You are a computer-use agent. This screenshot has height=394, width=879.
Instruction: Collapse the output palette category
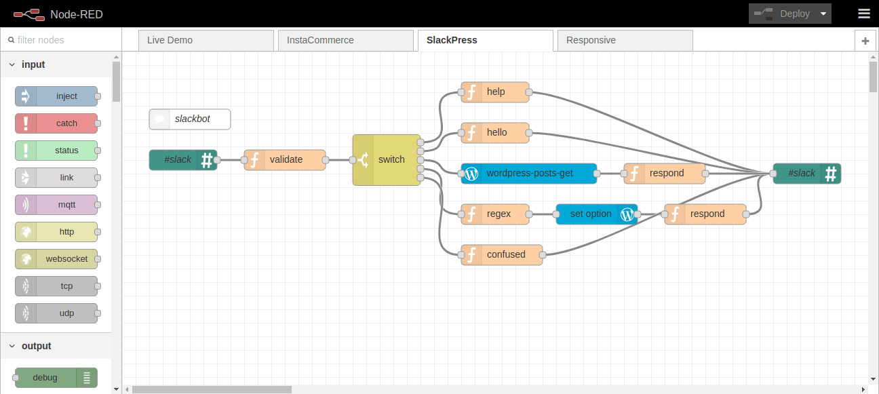pyautogui.click(x=12, y=346)
